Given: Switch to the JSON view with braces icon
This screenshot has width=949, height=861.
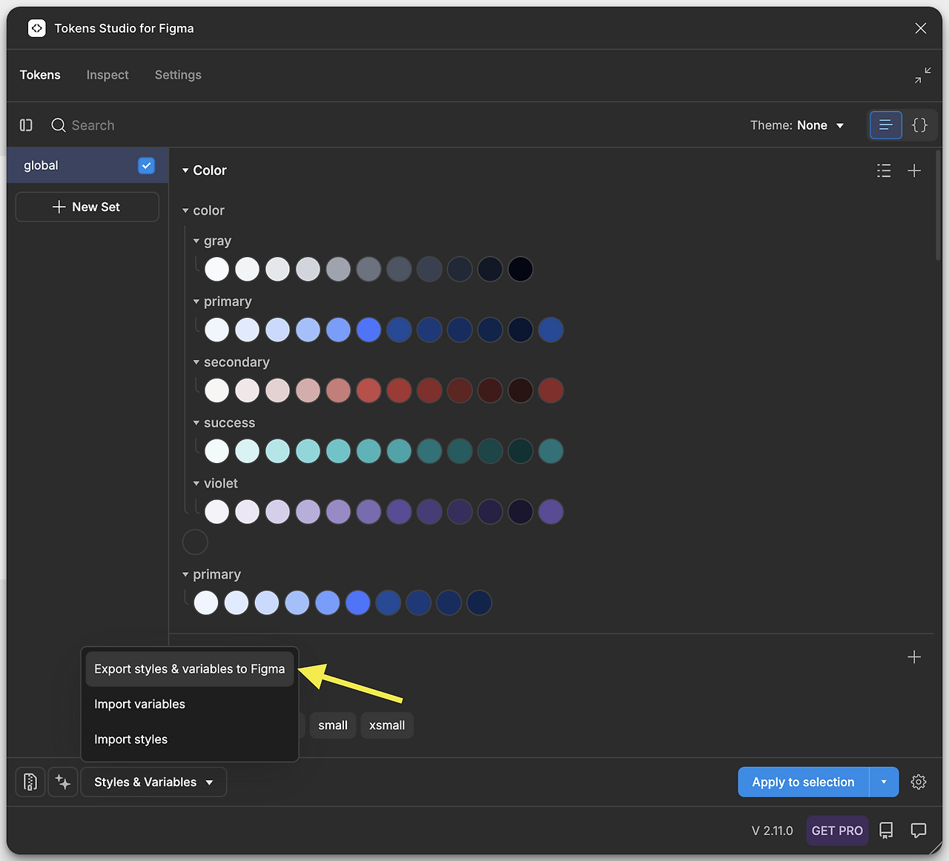Looking at the screenshot, I should point(919,125).
